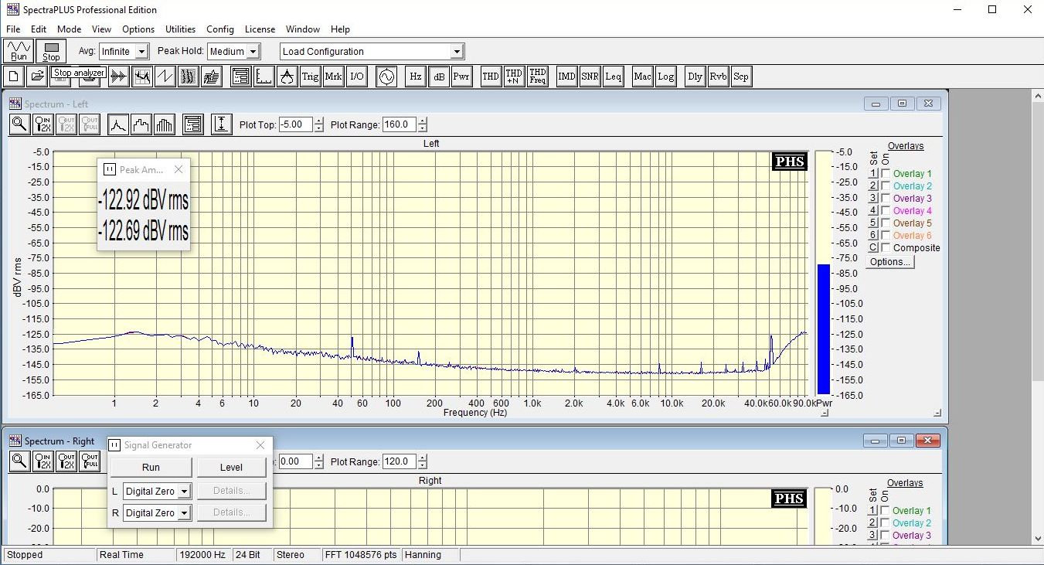This screenshot has width=1044, height=565.
Task: Expand the Avg averaging dropdown
Action: (x=141, y=52)
